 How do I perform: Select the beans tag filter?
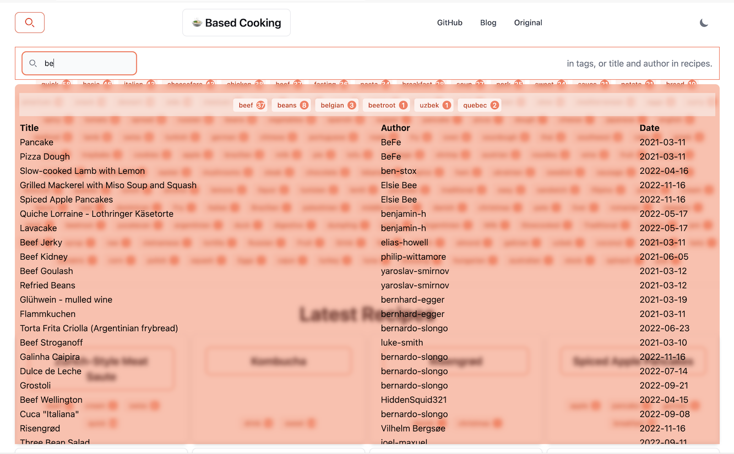[291, 105]
